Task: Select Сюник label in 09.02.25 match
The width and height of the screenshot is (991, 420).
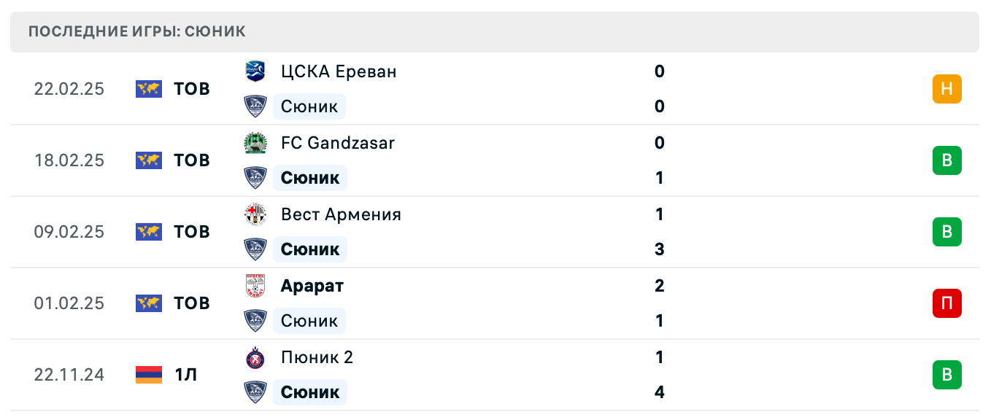Action: [x=310, y=249]
